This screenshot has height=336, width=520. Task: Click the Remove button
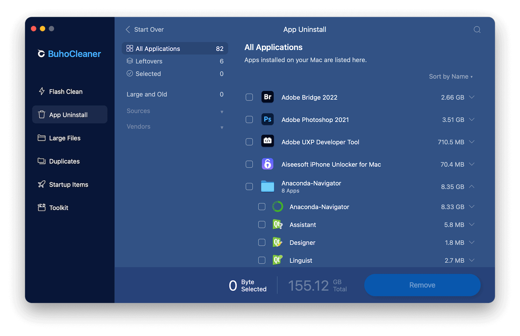coord(422,285)
